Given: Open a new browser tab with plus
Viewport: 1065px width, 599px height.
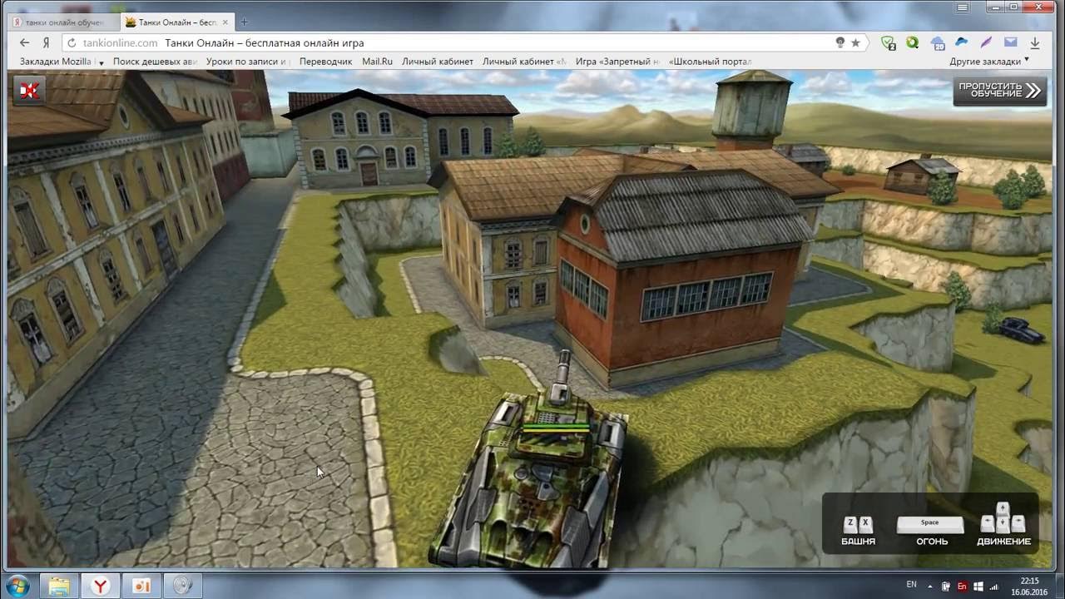Looking at the screenshot, I should click(245, 22).
